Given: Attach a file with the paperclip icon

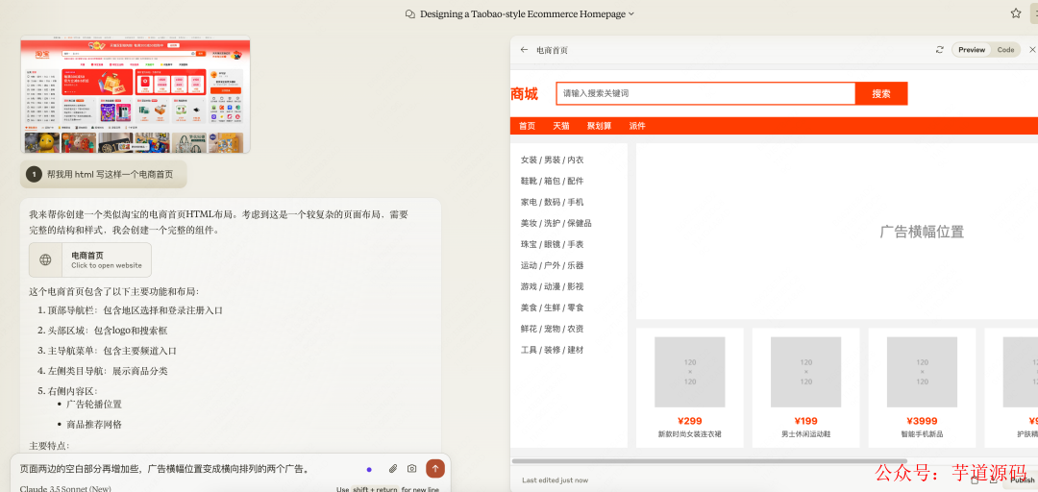Looking at the screenshot, I should point(392,469).
